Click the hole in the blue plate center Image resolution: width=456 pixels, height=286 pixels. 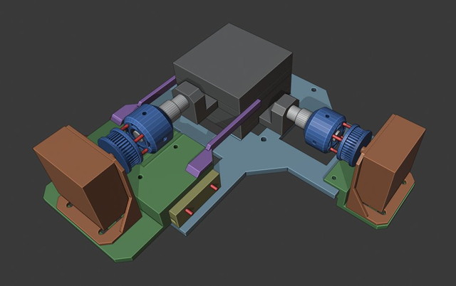[x=264, y=139]
